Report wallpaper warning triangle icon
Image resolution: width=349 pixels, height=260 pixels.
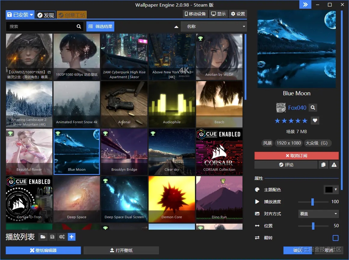click(x=334, y=165)
